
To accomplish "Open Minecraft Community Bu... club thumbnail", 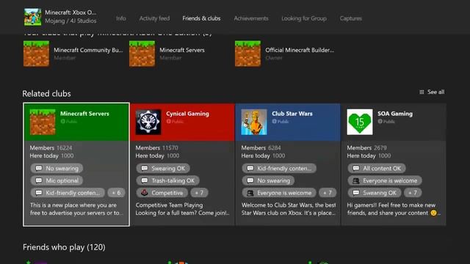I will click(x=36, y=54).
